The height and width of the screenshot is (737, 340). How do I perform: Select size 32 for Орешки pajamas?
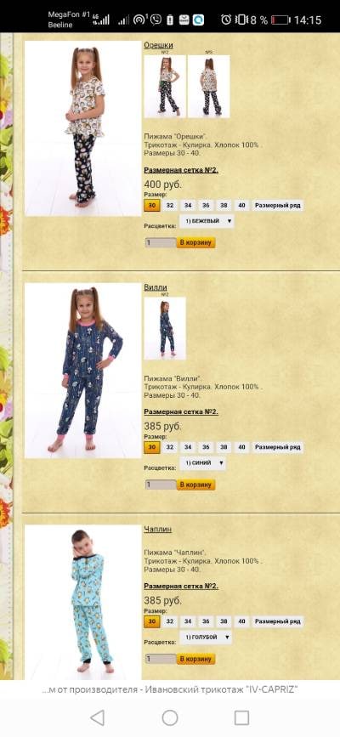[x=170, y=206]
